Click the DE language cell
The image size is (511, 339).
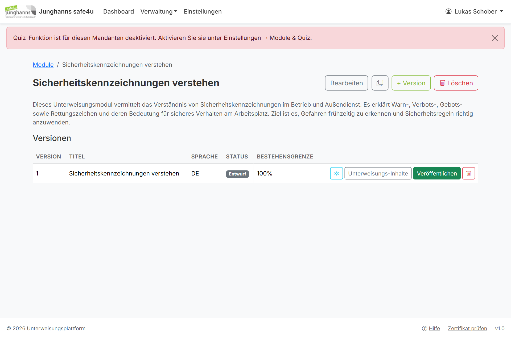click(195, 173)
